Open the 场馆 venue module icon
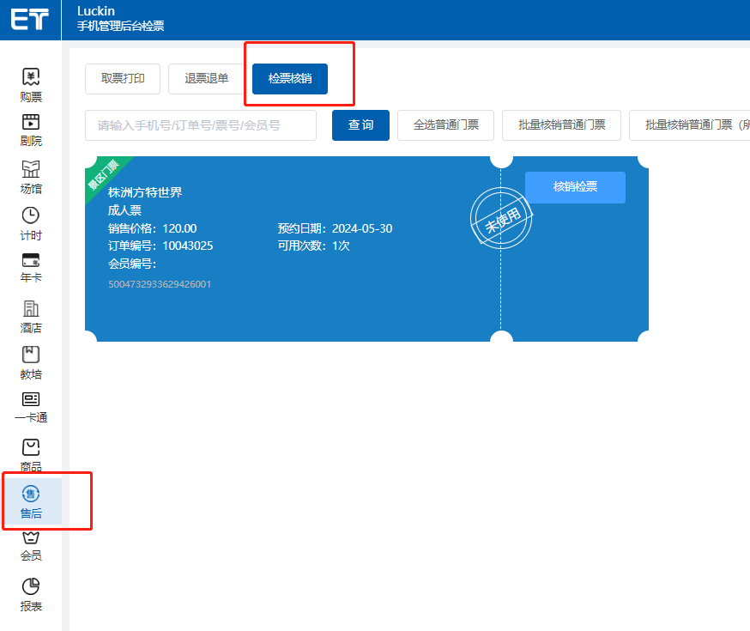Image resolution: width=750 pixels, height=631 pixels. tap(31, 168)
